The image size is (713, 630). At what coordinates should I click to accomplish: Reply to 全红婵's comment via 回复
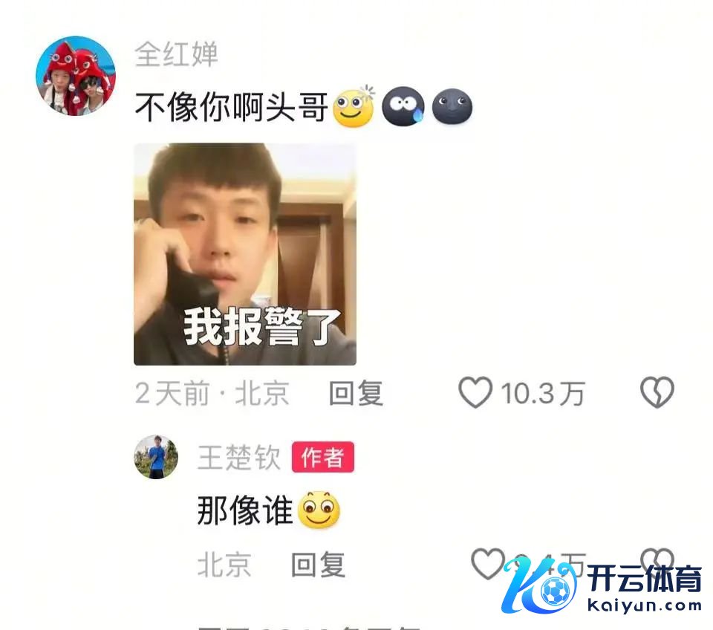pyautogui.click(x=356, y=393)
